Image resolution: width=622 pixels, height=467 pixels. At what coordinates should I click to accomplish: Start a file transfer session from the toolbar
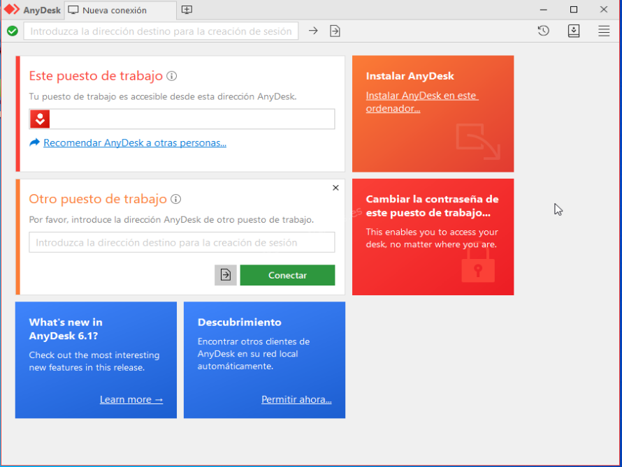(335, 31)
